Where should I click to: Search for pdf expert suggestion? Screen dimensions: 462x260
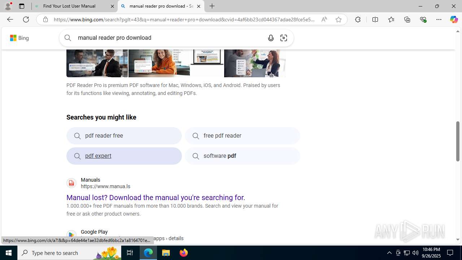tap(124, 156)
